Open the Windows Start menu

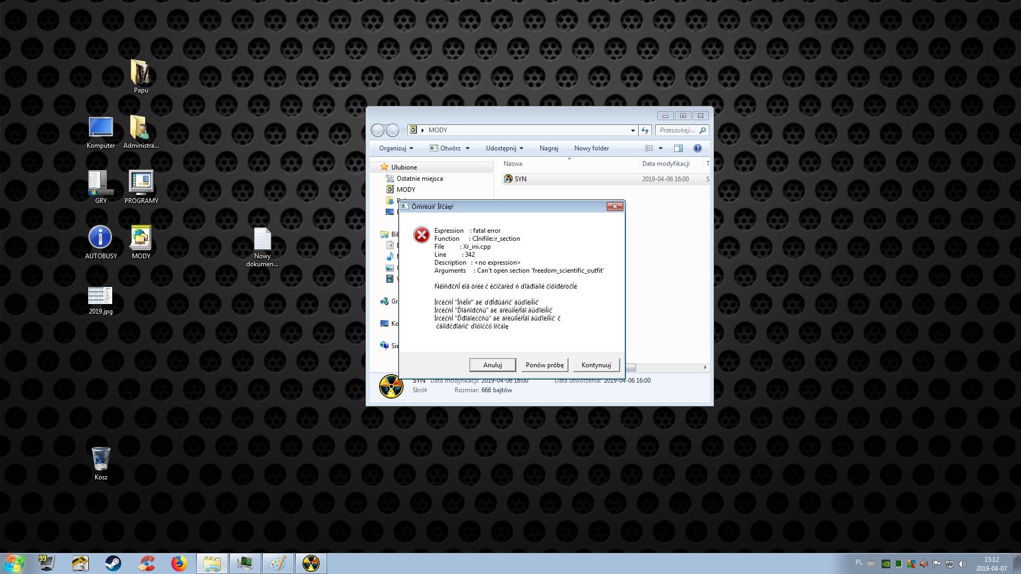pos(14,563)
